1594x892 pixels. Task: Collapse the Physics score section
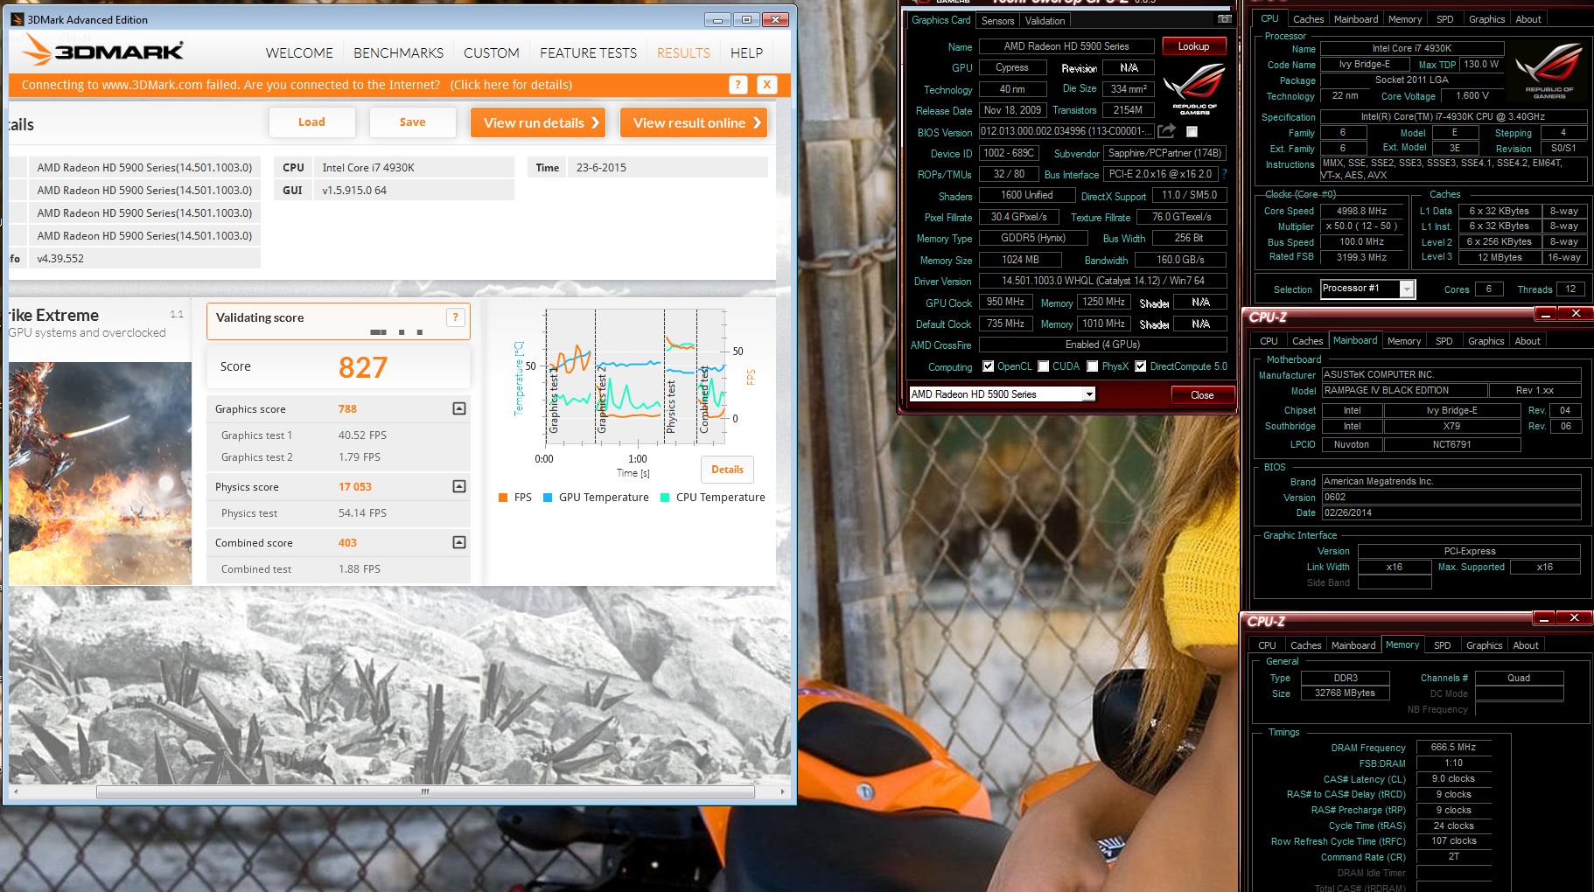(x=459, y=486)
